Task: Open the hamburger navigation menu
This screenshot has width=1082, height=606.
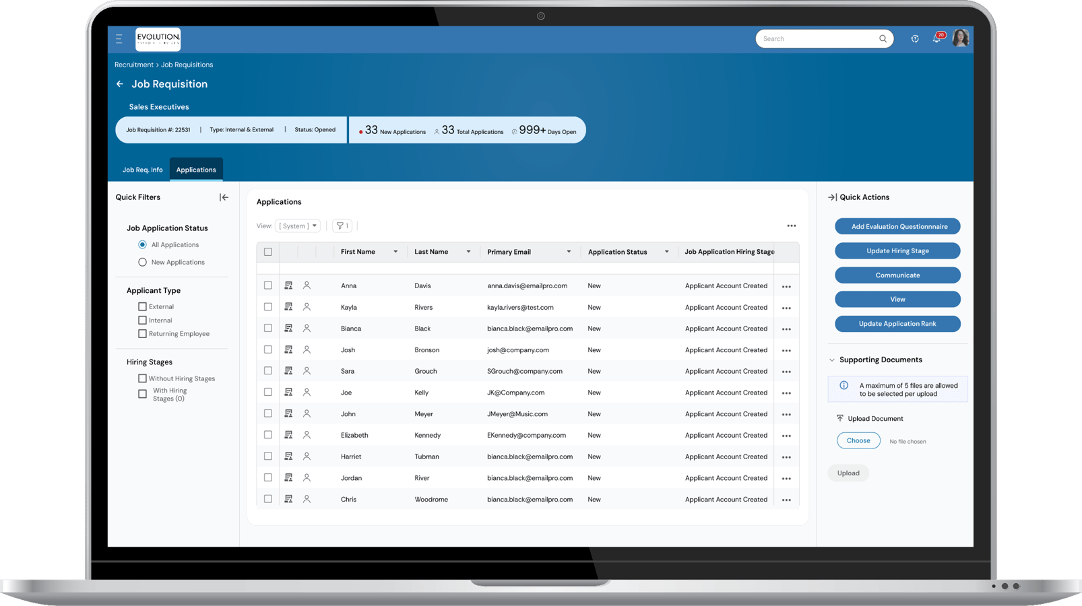Action: [119, 38]
